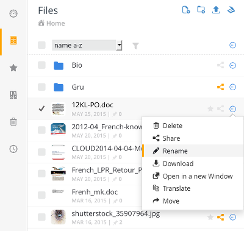Screen dimensions: 244x231
Task: Select Share from the context menu
Action: tap(193, 138)
